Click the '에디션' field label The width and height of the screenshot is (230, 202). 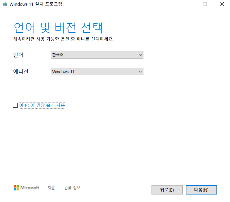[x=21, y=72]
